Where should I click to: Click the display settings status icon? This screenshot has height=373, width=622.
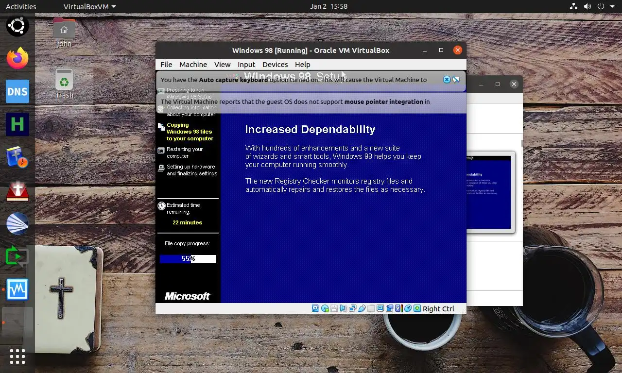(380, 308)
